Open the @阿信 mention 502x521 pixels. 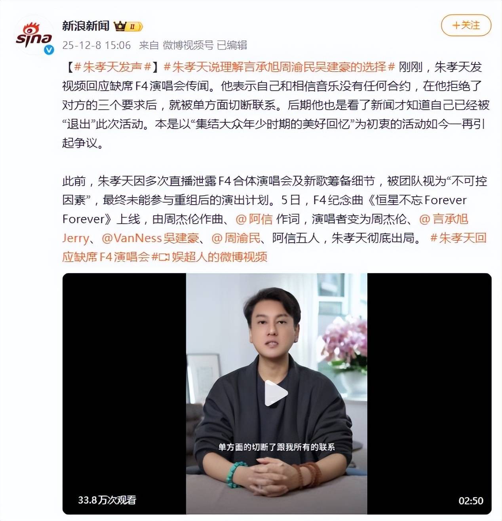[x=254, y=219]
